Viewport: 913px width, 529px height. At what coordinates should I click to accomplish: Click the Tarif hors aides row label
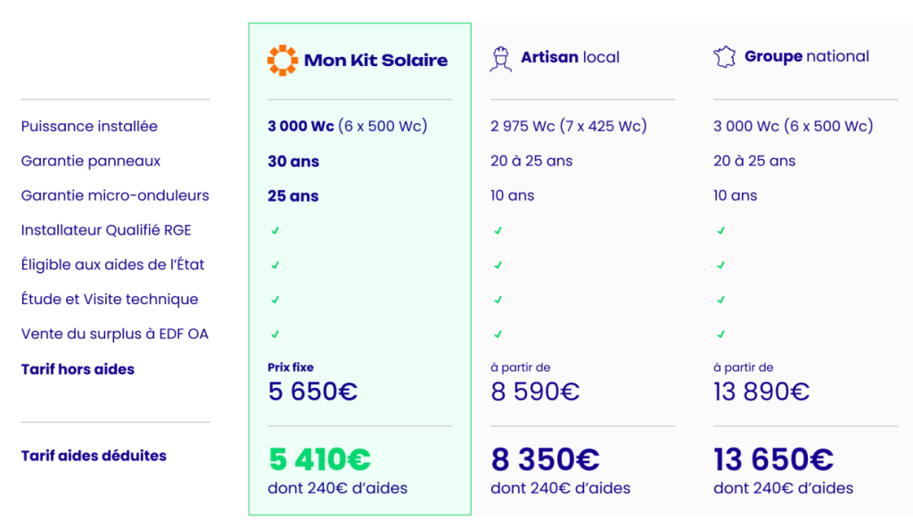78,369
